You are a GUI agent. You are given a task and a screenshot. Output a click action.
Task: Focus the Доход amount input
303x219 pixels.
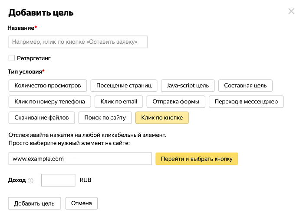click(x=58, y=180)
